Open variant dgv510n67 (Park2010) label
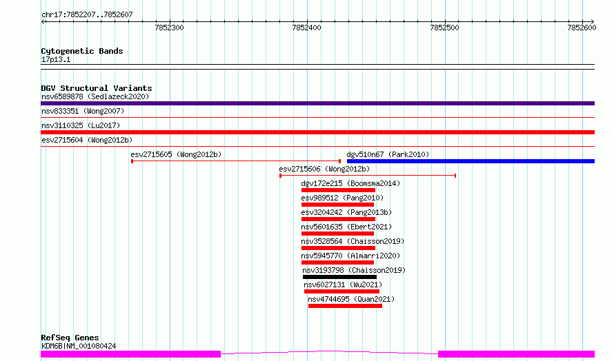Image resolution: width=614 pixels, height=361 pixels. 388,154
